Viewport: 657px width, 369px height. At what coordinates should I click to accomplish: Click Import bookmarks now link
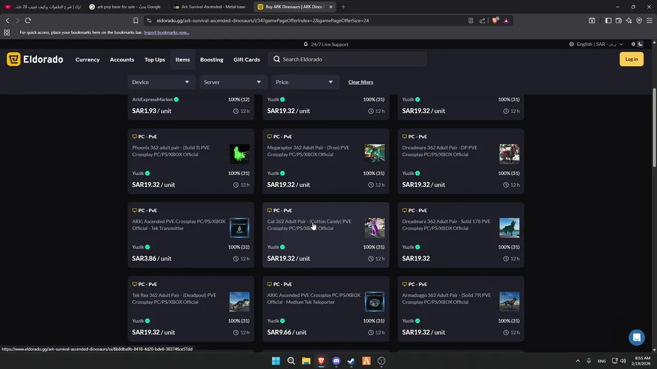tap(166, 32)
